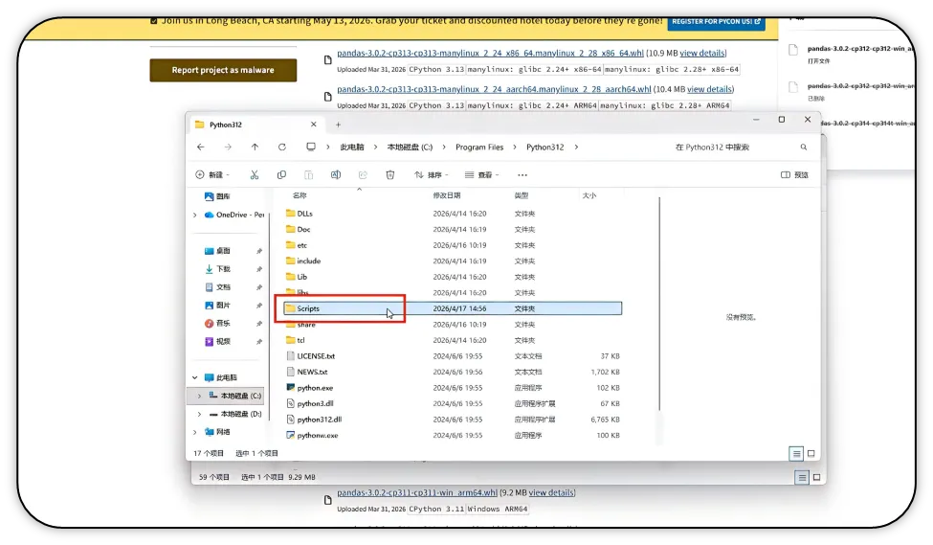Open Documents in the navigation pane

(x=218, y=287)
